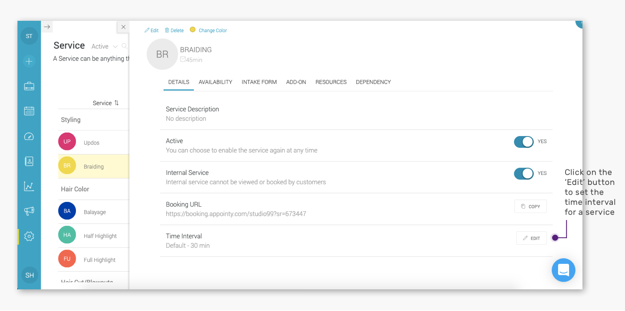The width and height of the screenshot is (625, 311).
Task: Open the megaphone marketing icon
Action: pyautogui.click(x=29, y=211)
